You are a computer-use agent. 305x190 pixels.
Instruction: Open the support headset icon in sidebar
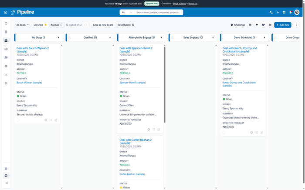coord(6,176)
